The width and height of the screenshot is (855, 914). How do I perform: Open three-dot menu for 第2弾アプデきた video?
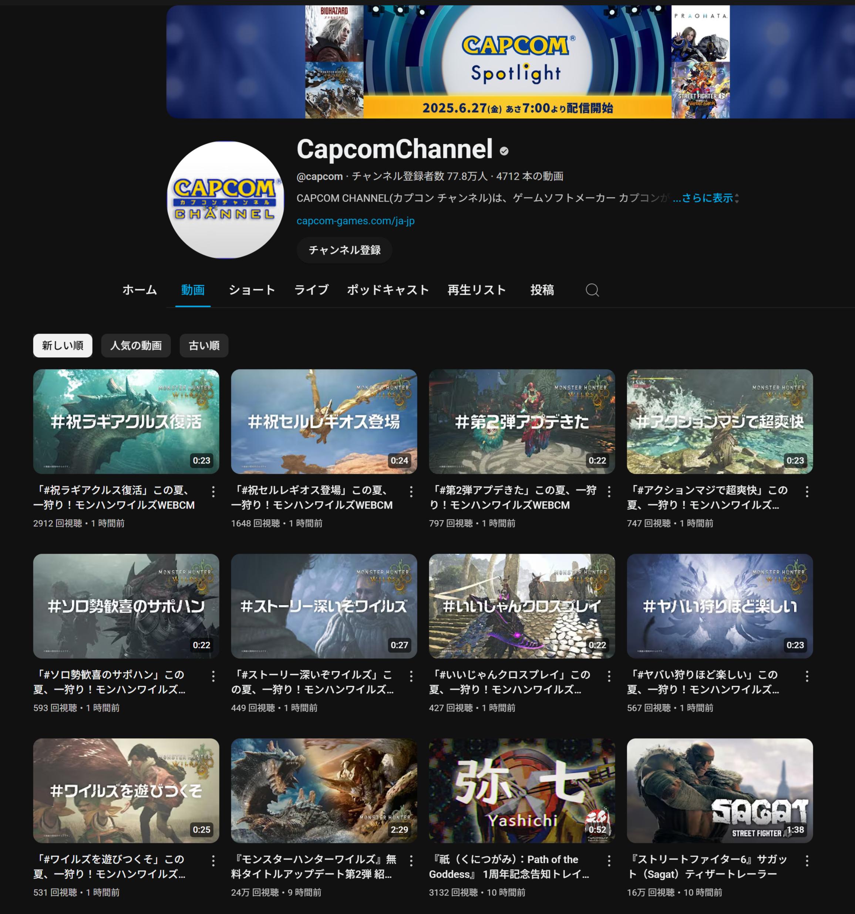(609, 492)
